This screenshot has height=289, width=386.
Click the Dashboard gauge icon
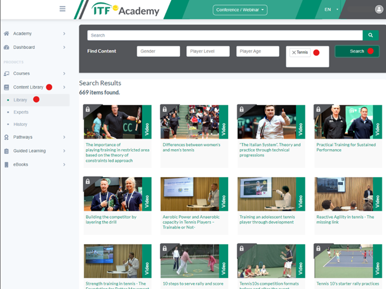(6, 47)
